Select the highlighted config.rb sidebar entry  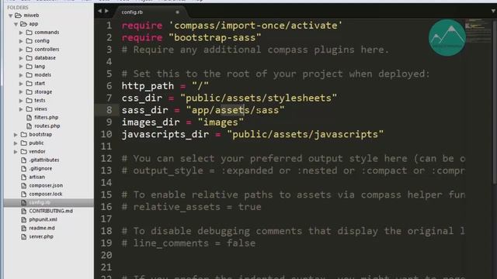click(x=48, y=202)
